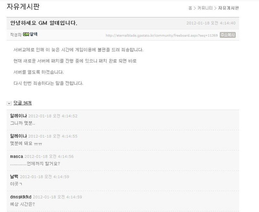Click the username dmsgktkfd
This screenshot has width=259, height=212.
coord(21,197)
